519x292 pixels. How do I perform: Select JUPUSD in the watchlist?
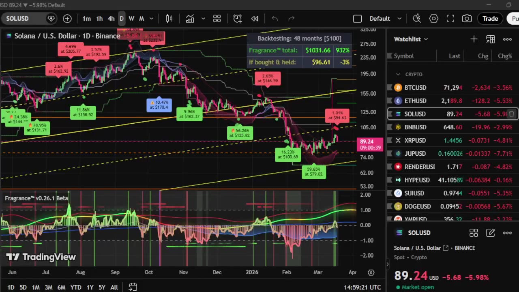[x=453, y=153]
